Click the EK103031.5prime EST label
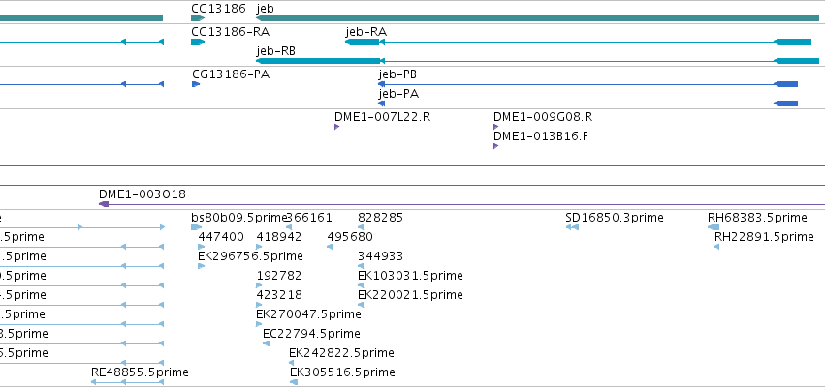Viewport: 825px width, 387px height. tap(410, 276)
